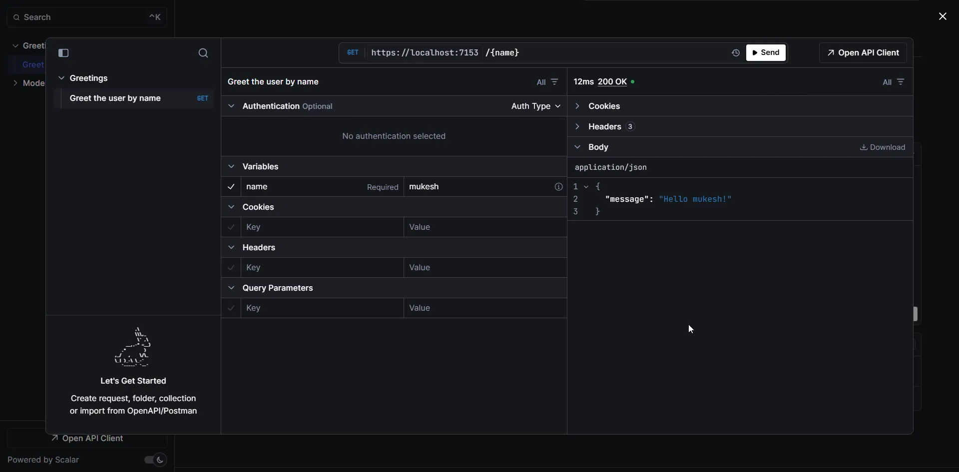The height and width of the screenshot is (472, 959).
Task: Click the Open API Client button top right
Action: point(863,53)
